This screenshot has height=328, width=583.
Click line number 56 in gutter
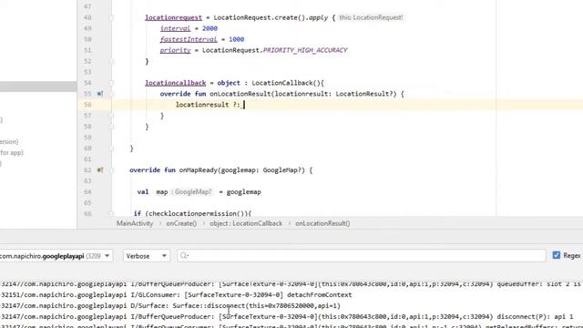[87, 105]
